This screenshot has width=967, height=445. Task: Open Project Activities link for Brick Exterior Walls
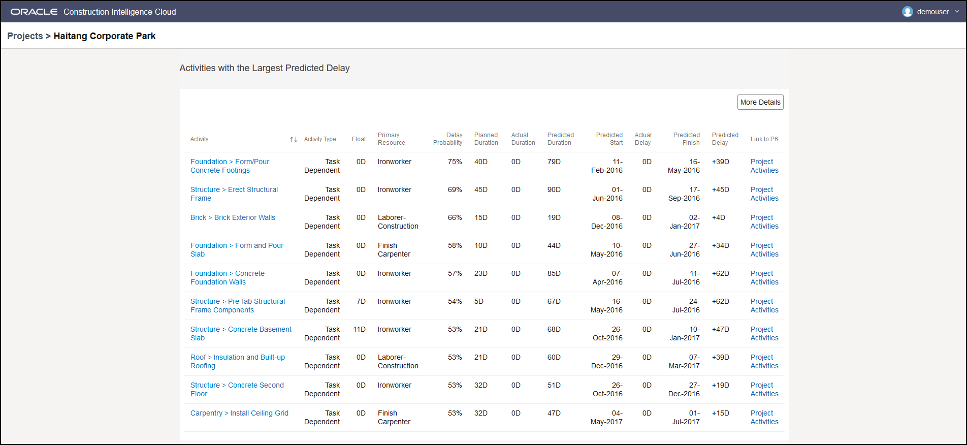(764, 222)
